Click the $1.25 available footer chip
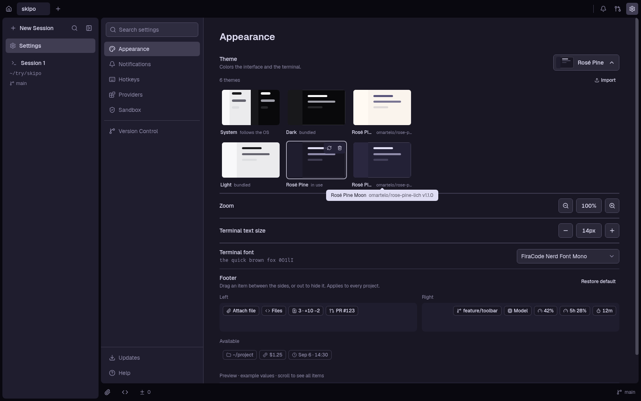641x401 pixels. 272,355
